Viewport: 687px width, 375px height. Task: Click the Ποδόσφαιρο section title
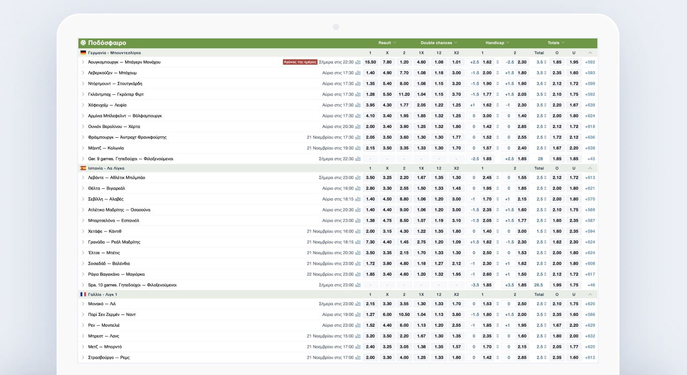(107, 43)
